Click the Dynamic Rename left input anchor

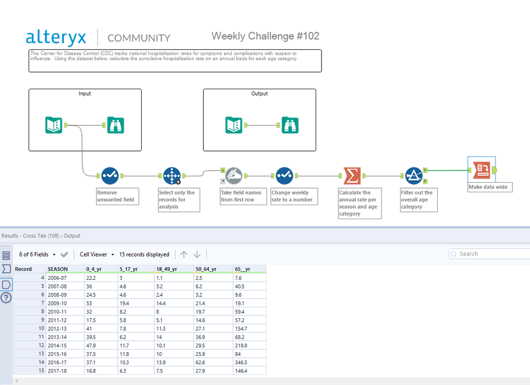point(223,170)
